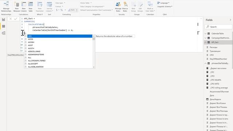Image resolution: width=233 pixels, height=131 pixels.
Task: Create a New Column
Action: (x=24, y=7)
